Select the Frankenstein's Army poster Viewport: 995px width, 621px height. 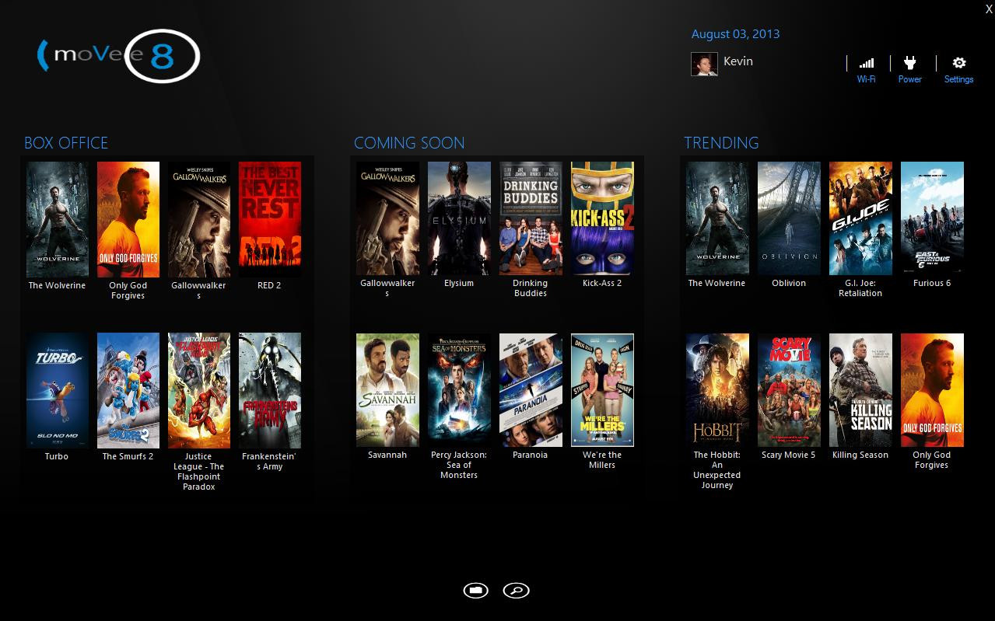(270, 391)
